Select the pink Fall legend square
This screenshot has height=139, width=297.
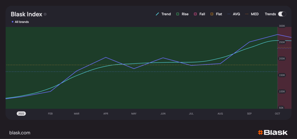(x=195, y=14)
